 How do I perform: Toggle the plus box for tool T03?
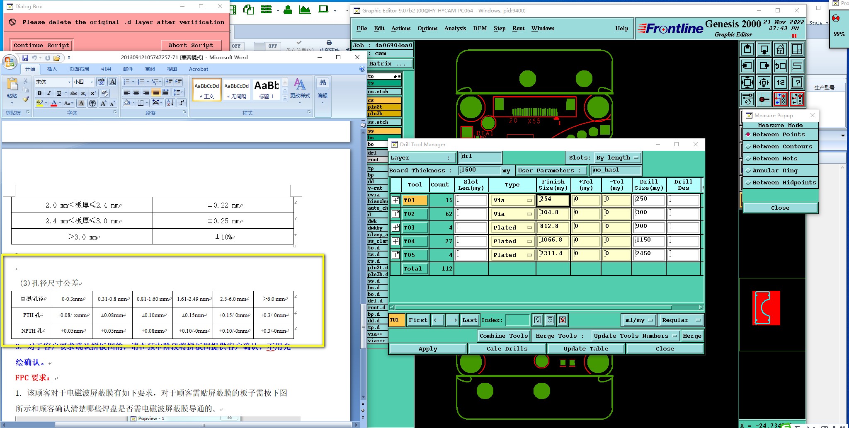click(396, 227)
